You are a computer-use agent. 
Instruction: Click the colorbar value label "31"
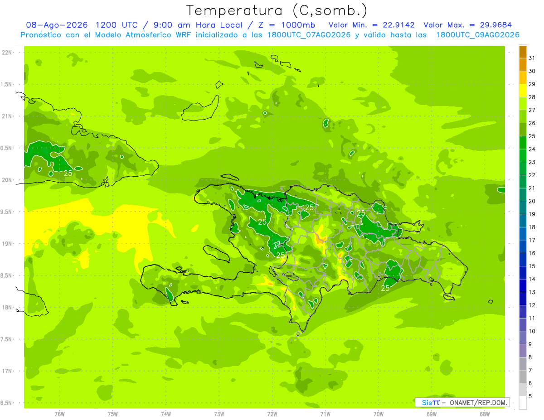[532, 58]
